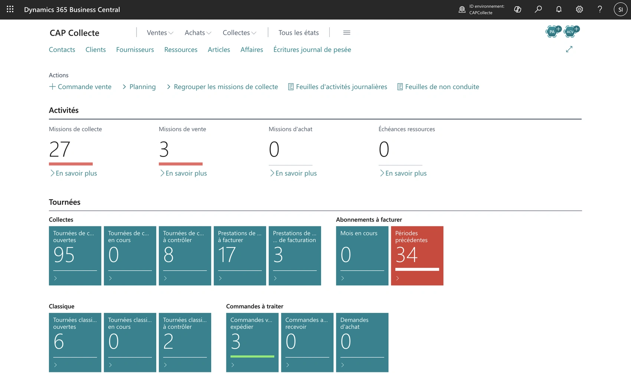Click the arrow on Prestations à facturer tile
This screenshot has width=631, height=373.
pos(220,278)
